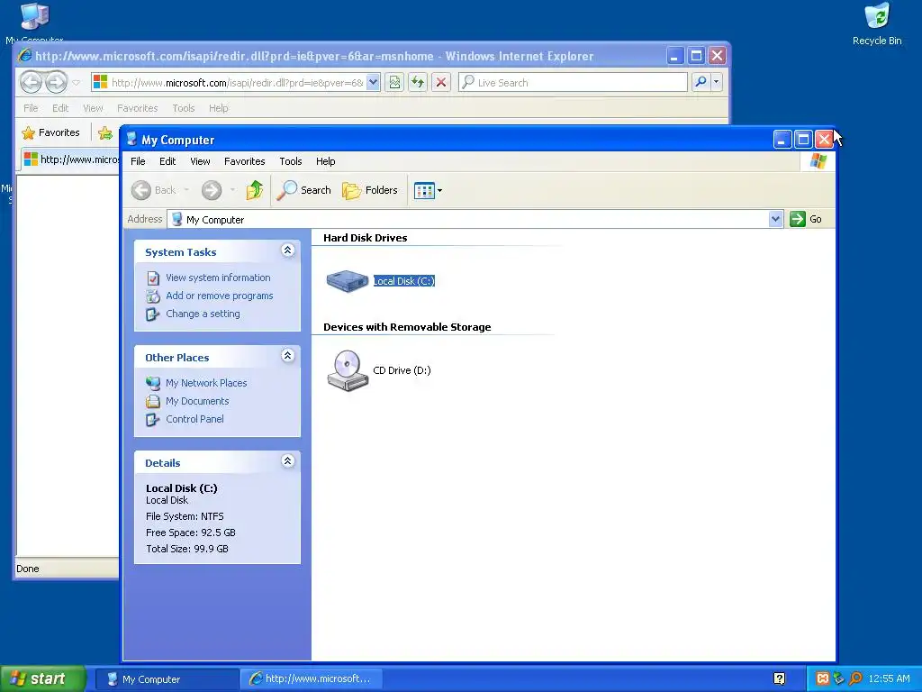The image size is (922, 692).
Task: Click the Local Disk (C:) label
Action: [404, 281]
